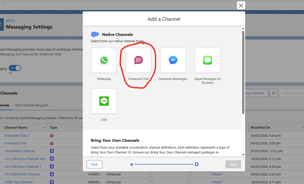Click the type icon in Enhanced Chat row
This screenshot has width=304, height=184.
pyautogui.click(x=52, y=144)
